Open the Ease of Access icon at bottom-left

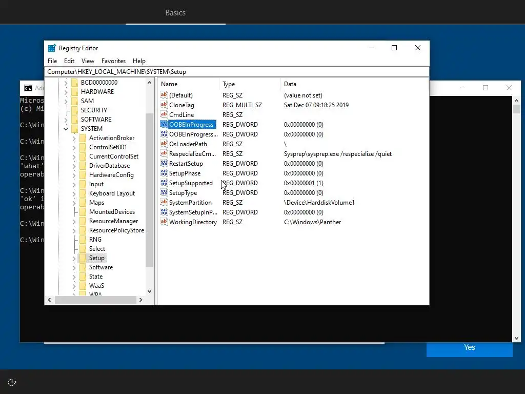[12, 382]
